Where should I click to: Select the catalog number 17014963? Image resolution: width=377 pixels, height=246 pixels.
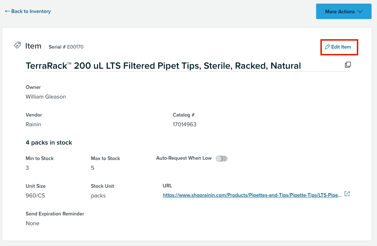[x=185, y=124]
